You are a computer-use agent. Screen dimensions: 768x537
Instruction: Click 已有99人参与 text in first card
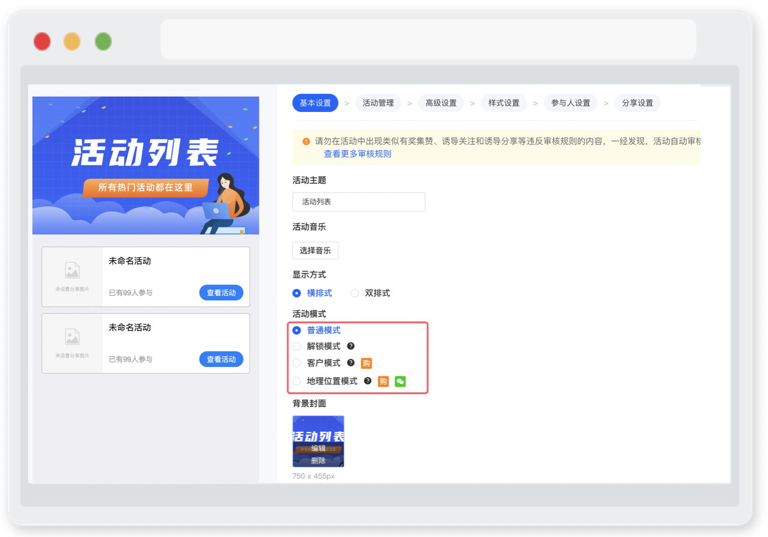pos(131,293)
